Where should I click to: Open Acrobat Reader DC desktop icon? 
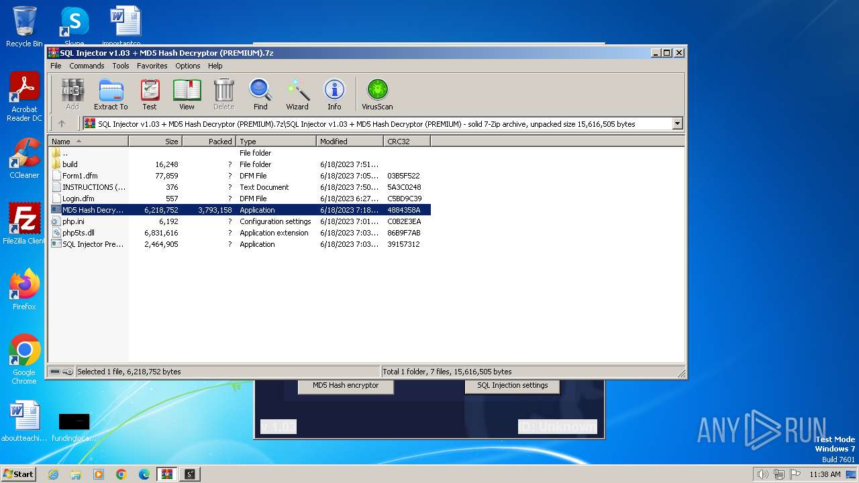pyautogui.click(x=24, y=97)
